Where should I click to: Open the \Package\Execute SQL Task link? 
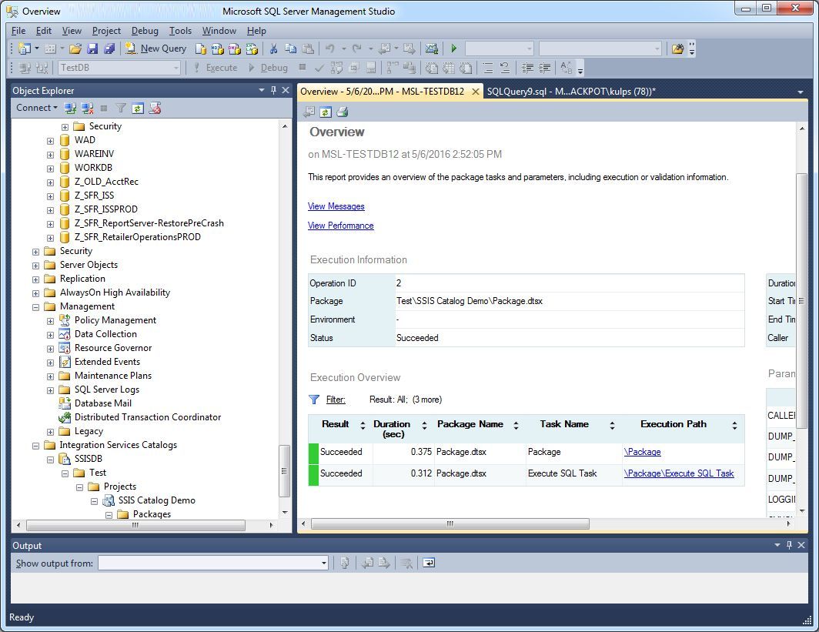[x=678, y=473]
